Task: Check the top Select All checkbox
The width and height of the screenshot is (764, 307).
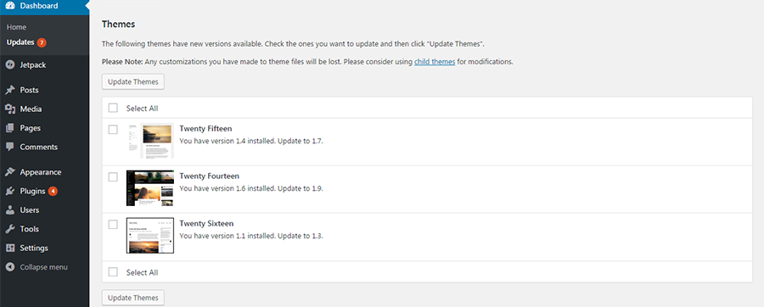Action: pyautogui.click(x=113, y=108)
